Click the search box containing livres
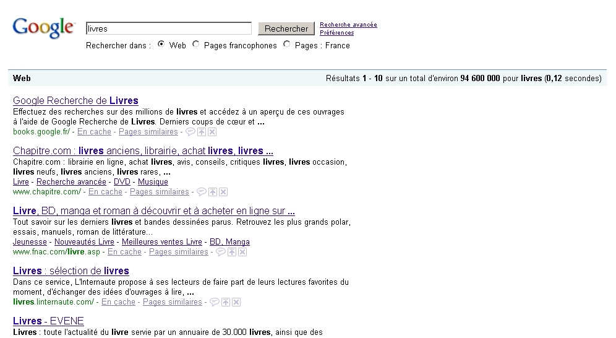The width and height of the screenshot is (616, 338). [169, 28]
